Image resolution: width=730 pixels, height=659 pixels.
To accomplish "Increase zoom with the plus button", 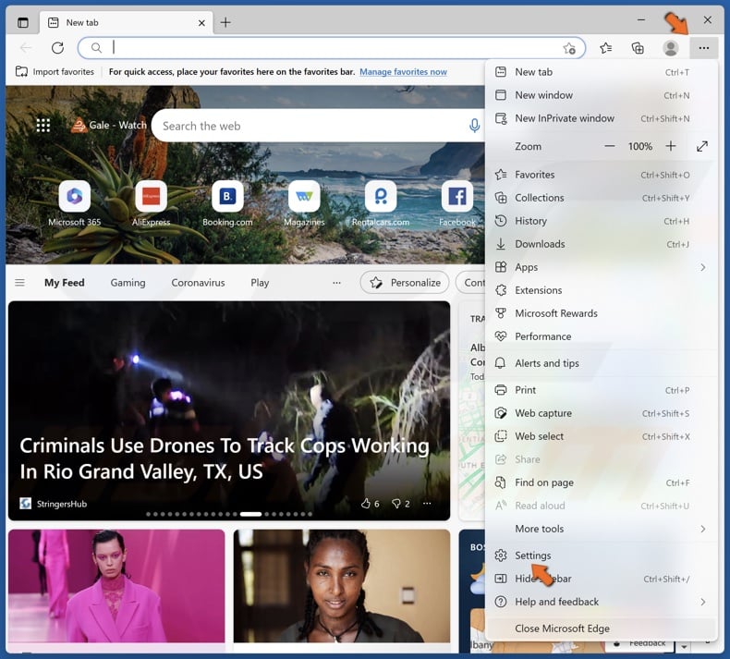I will 671,146.
